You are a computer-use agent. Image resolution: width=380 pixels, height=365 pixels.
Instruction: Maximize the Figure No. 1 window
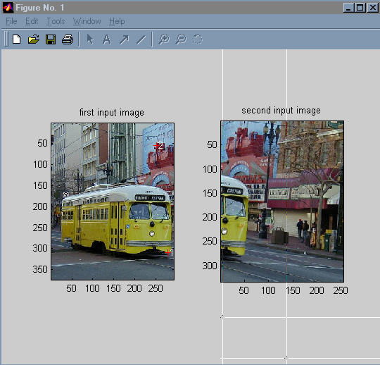pyautogui.click(x=360, y=8)
